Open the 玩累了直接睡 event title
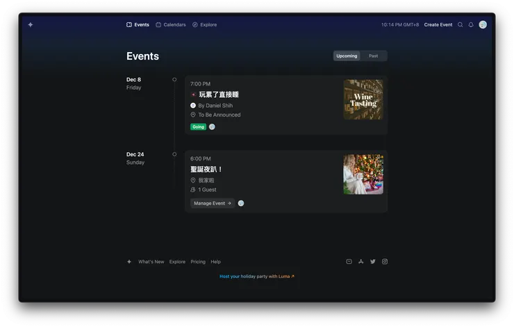The width and height of the screenshot is (514, 327). coord(219,94)
